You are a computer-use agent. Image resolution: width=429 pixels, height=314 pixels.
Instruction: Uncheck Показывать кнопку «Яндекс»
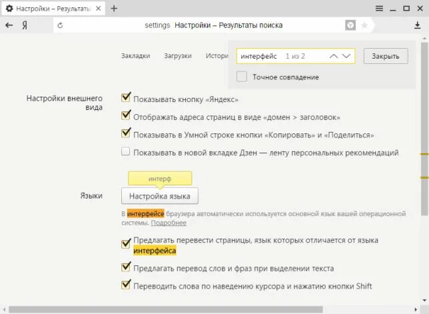click(x=126, y=97)
